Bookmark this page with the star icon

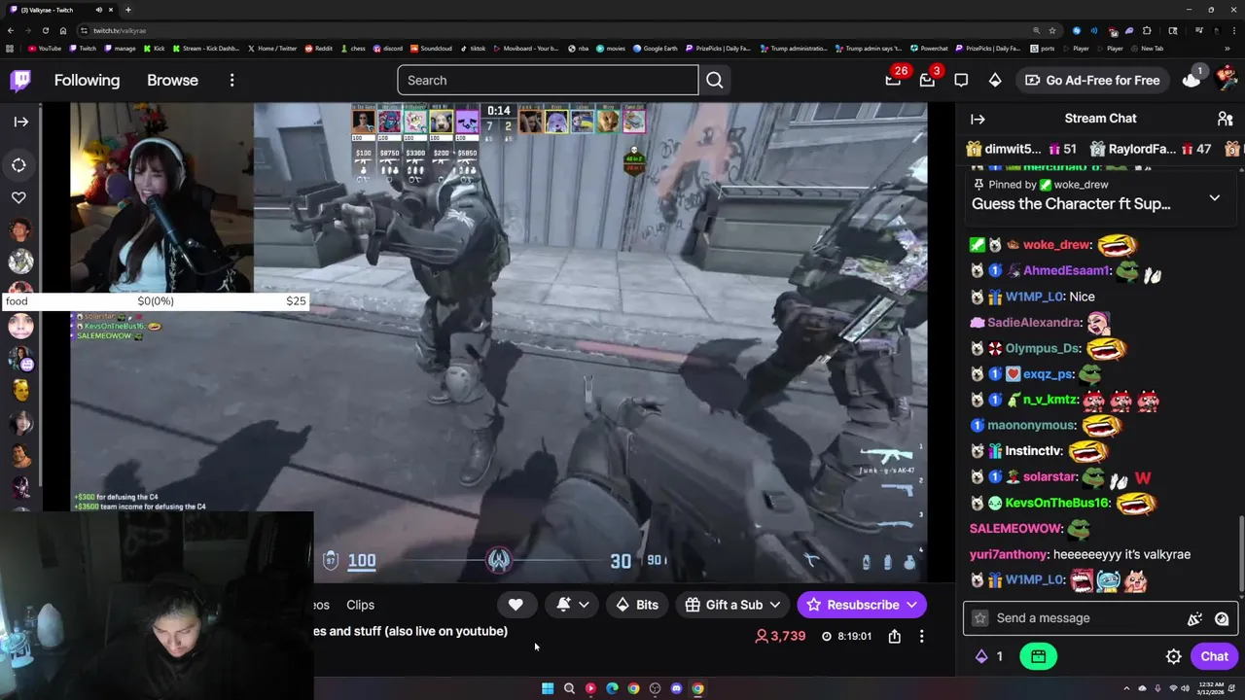(1051, 30)
